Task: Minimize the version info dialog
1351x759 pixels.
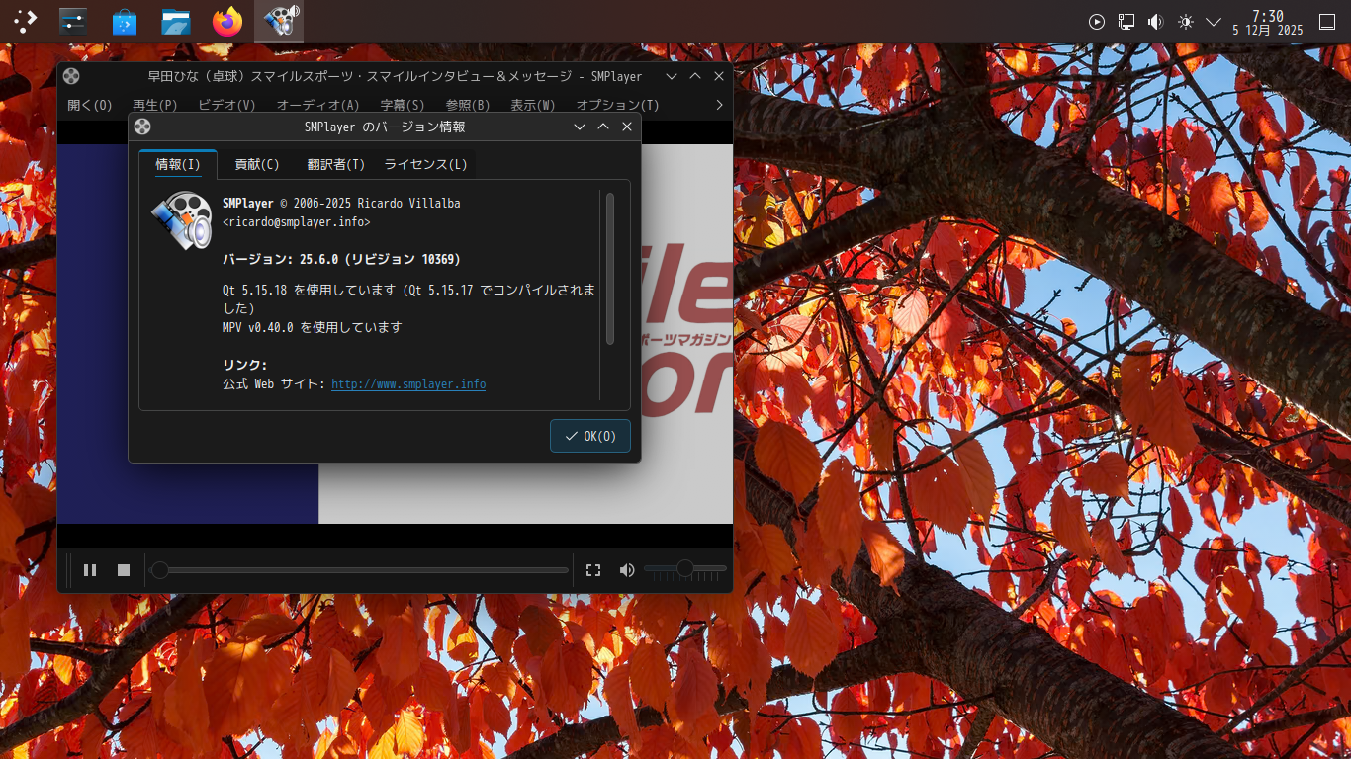Action: point(580,126)
